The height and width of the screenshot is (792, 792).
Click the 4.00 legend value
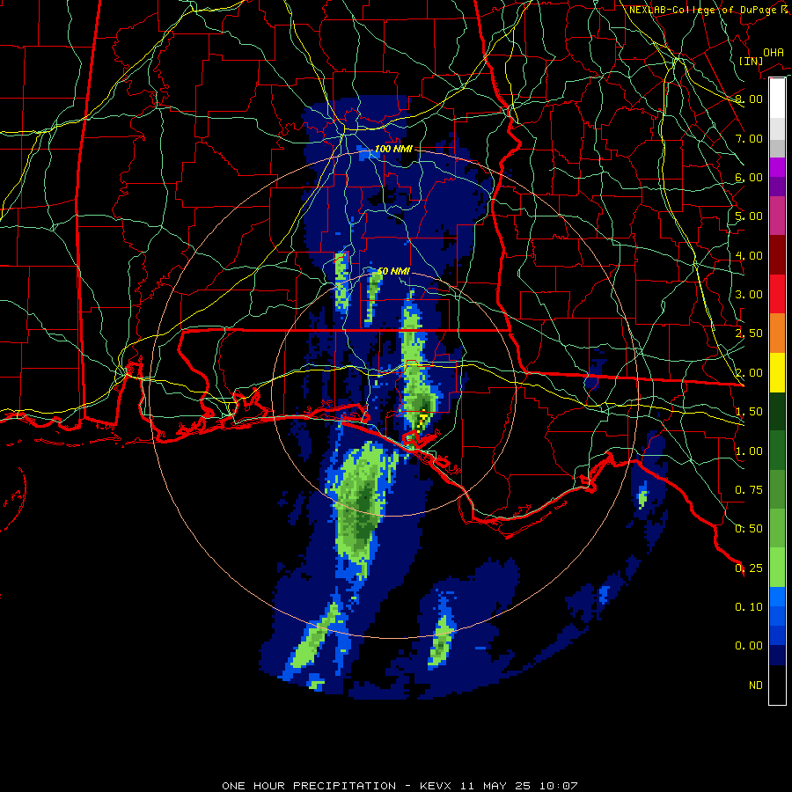(x=749, y=255)
